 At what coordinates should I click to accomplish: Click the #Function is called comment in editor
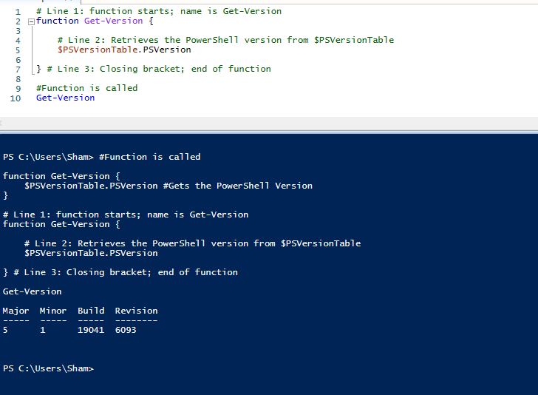coord(87,88)
